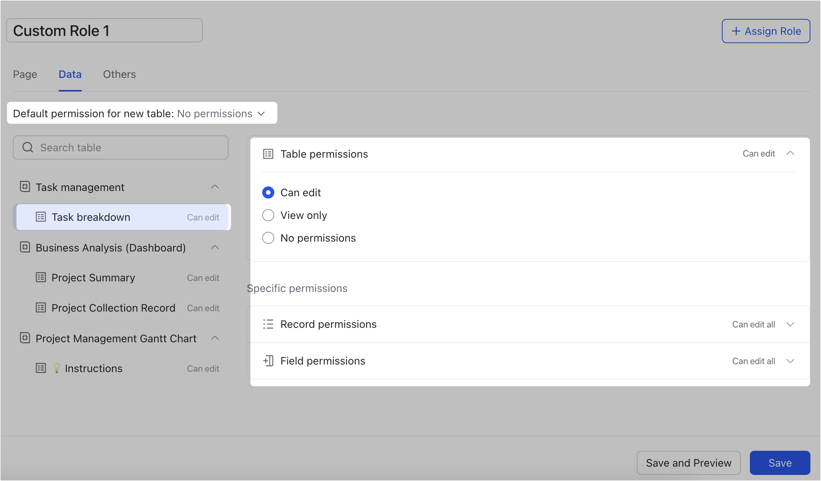This screenshot has height=481, width=821.
Task: Click the Business Analysis (Dashboard) group label
Action: [x=111, y=248]
